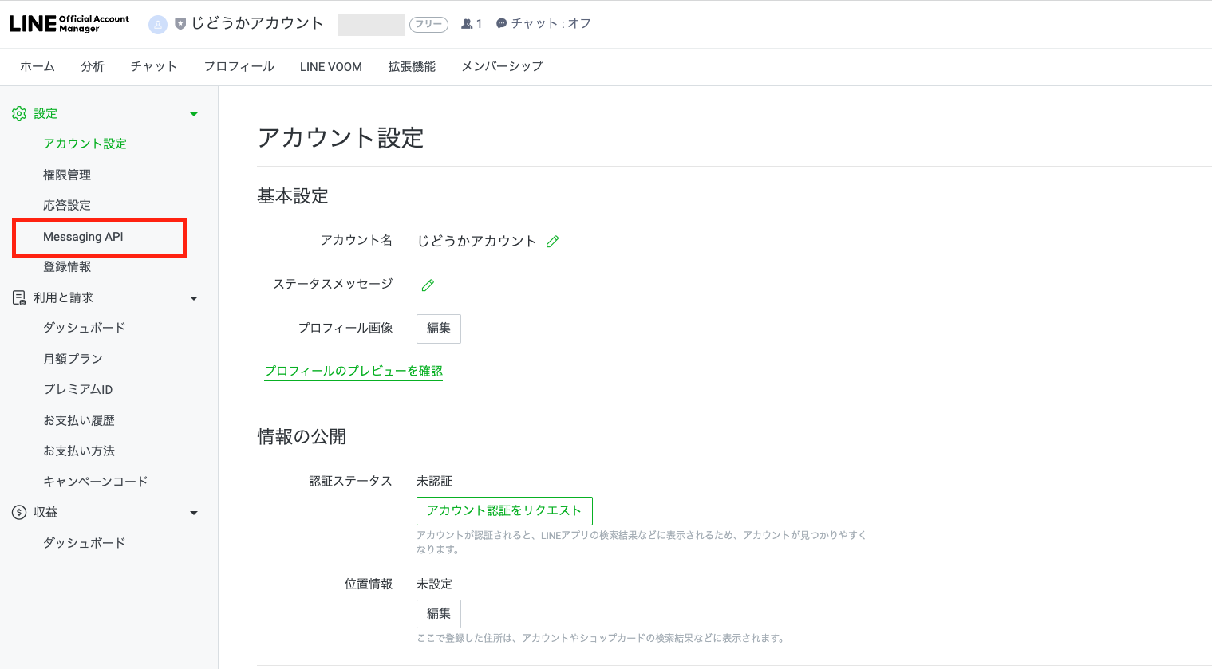Click the status message edit pencil icon
The image size is (1212, 669).
pos(428,285)
